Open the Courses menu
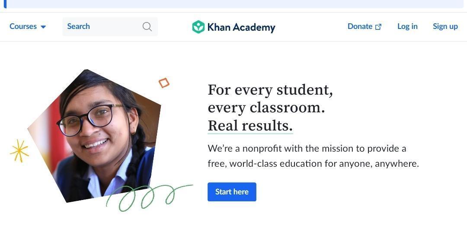467x232 pixels. tap(27, 26)
